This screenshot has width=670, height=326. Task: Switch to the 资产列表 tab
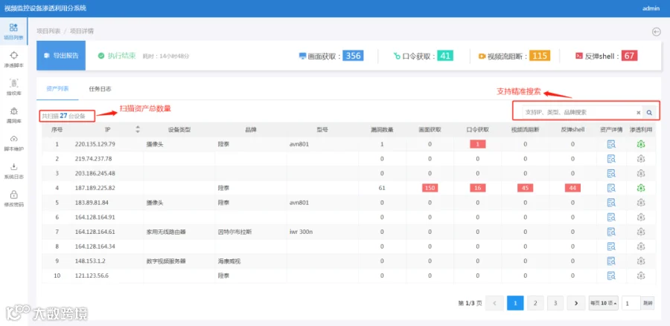[x=57, y=89]
